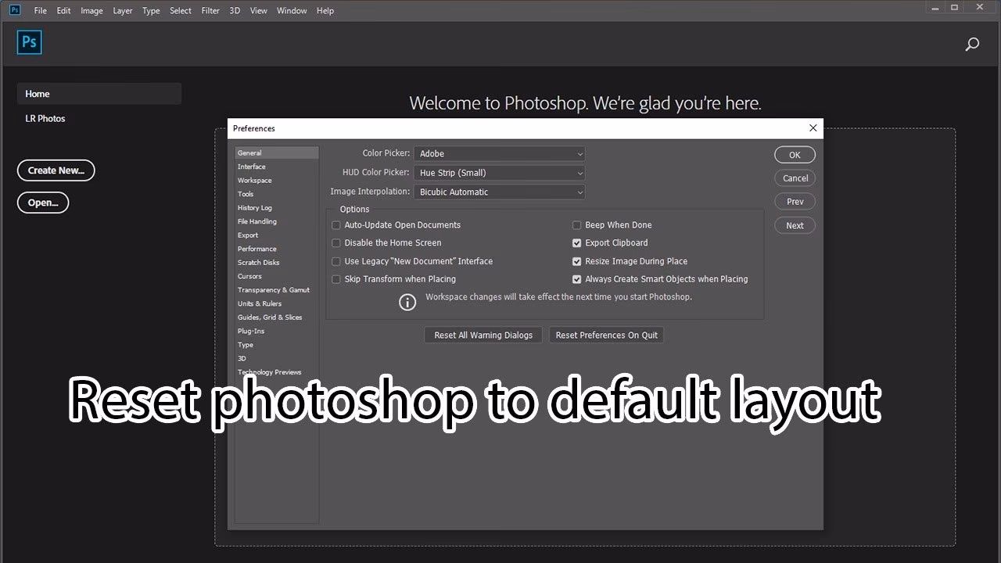Open the Filter menu
Image resolution: width=1001 pixels, height=563 pixels.
pyautogui.click(x=210, y=10)
